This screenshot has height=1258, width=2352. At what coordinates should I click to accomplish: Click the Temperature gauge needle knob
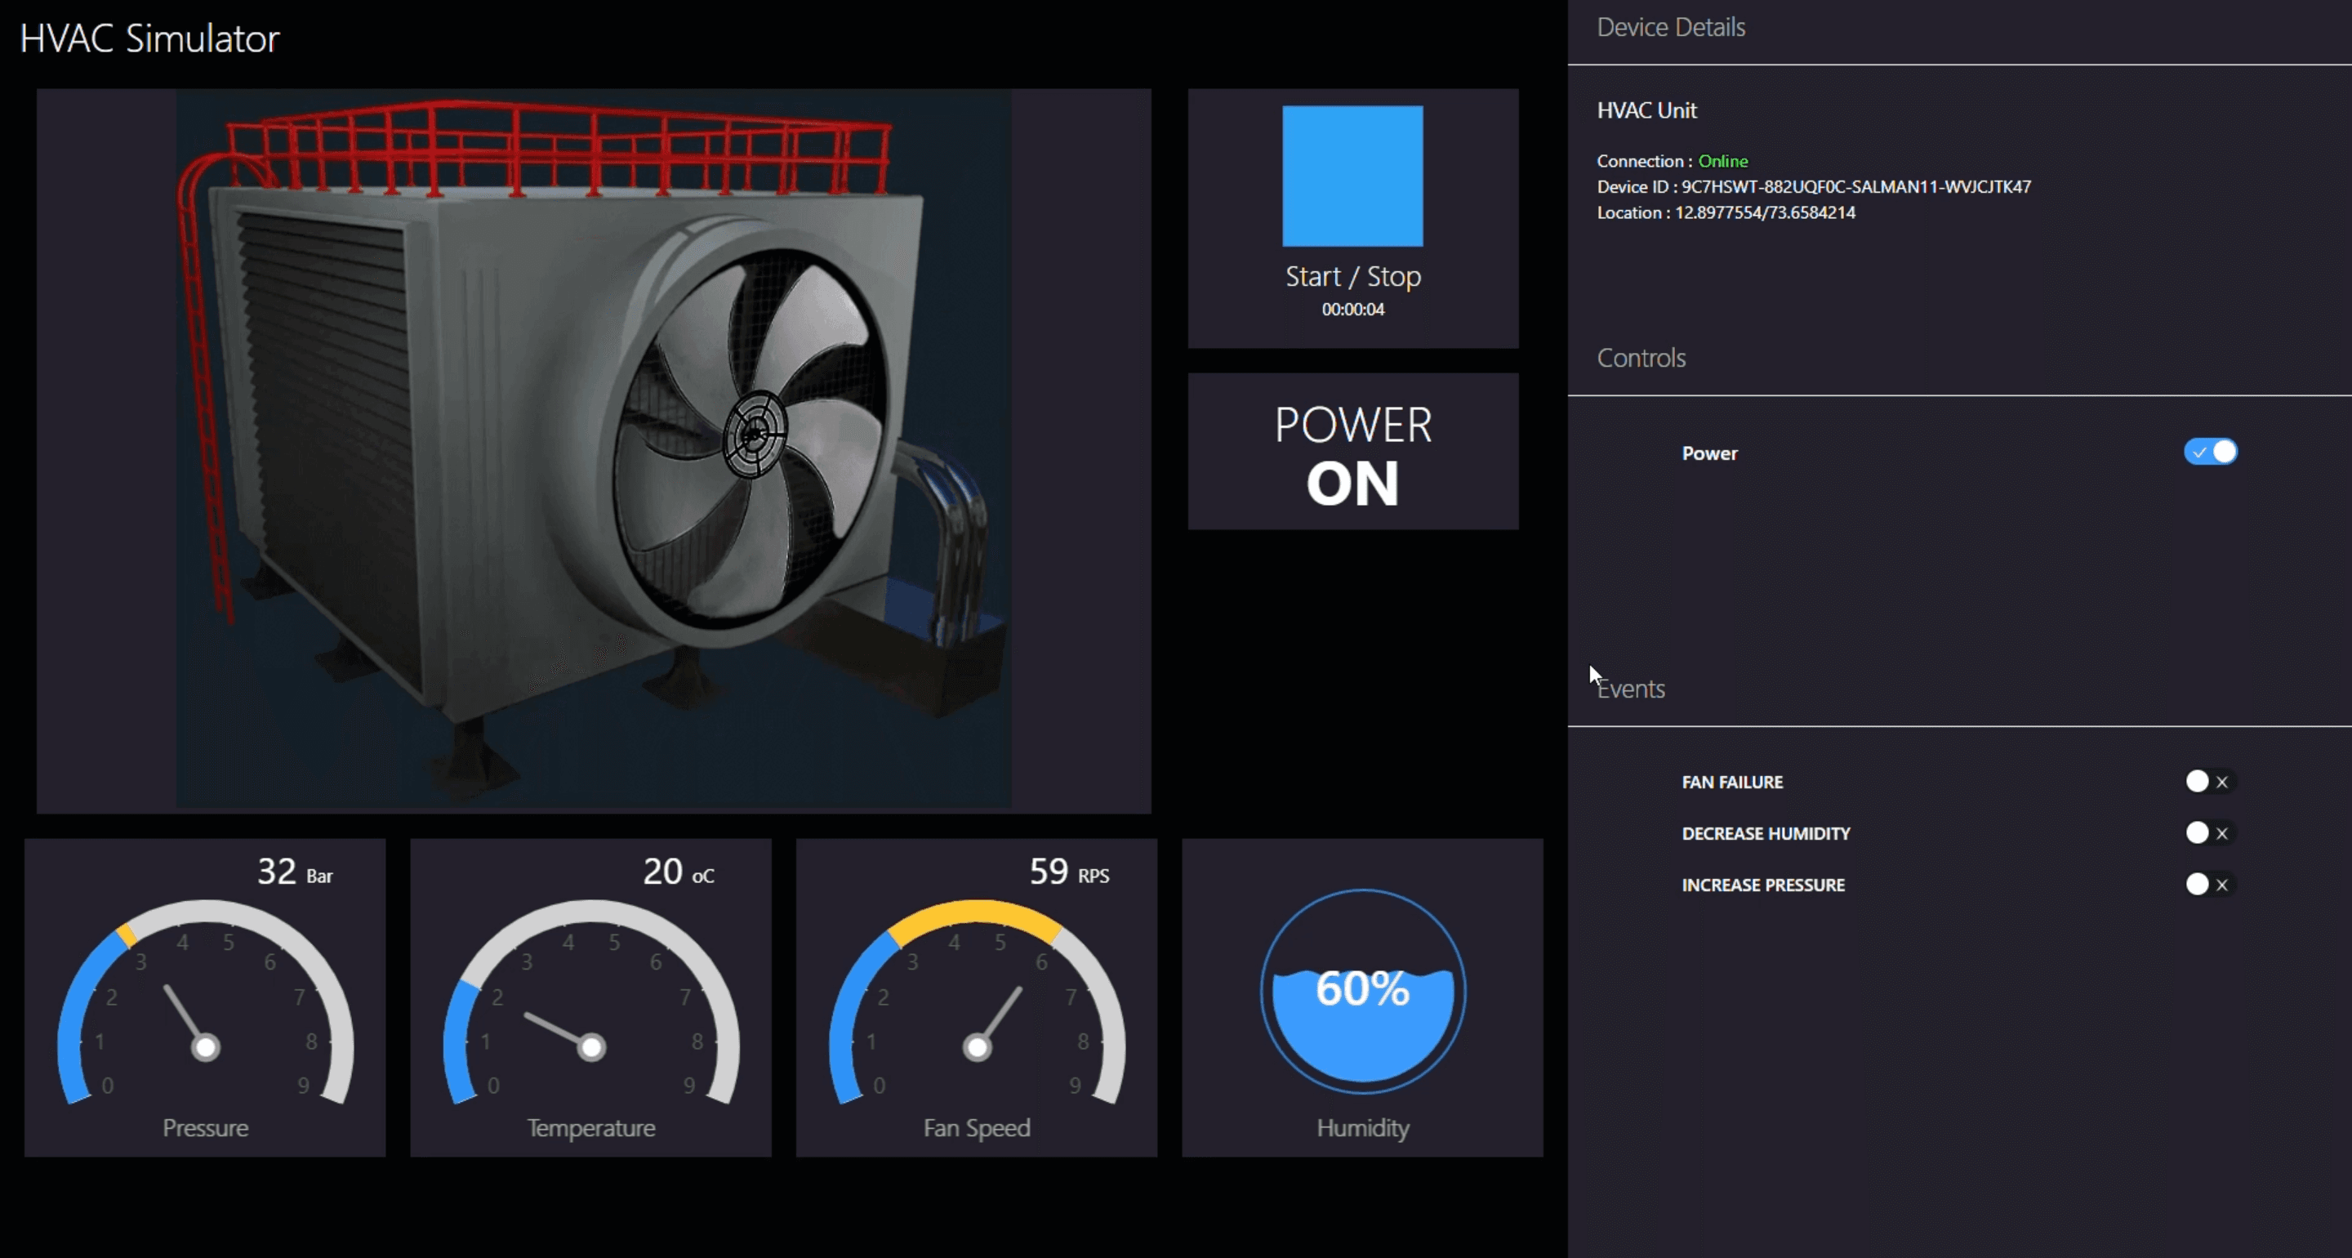coord(591,1047)
